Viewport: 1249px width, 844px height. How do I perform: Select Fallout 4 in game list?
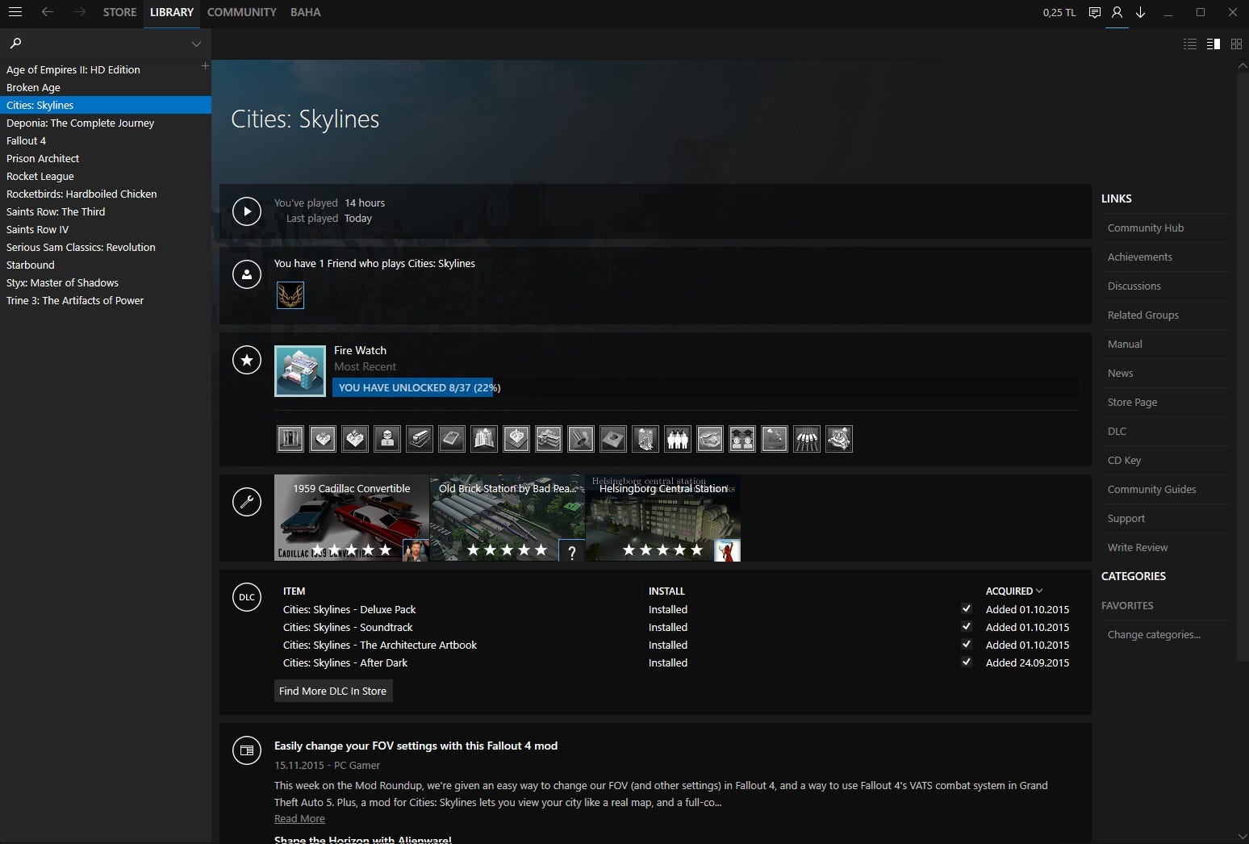(x=106, y=140)
